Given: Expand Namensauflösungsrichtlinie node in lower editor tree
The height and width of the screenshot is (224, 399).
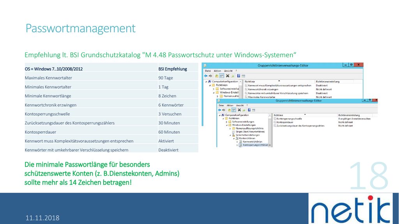Looking at the screenshot, I should (x=230, y=128).
